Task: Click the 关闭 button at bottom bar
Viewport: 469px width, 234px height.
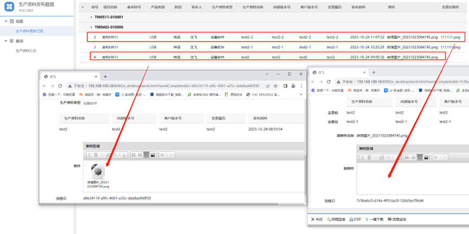Action: (x=317, y=219)
